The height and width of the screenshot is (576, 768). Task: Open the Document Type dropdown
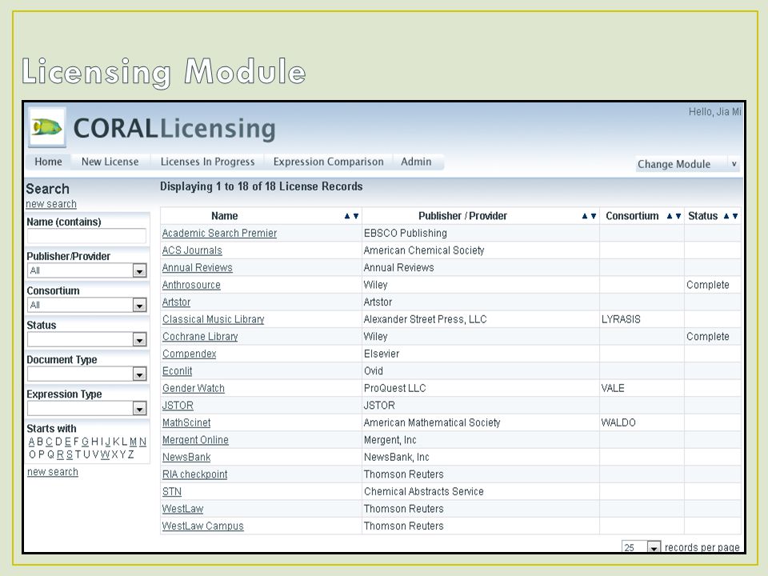87,374
